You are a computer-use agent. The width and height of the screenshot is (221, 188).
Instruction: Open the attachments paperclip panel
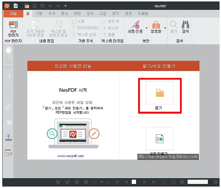click(9, 107)
